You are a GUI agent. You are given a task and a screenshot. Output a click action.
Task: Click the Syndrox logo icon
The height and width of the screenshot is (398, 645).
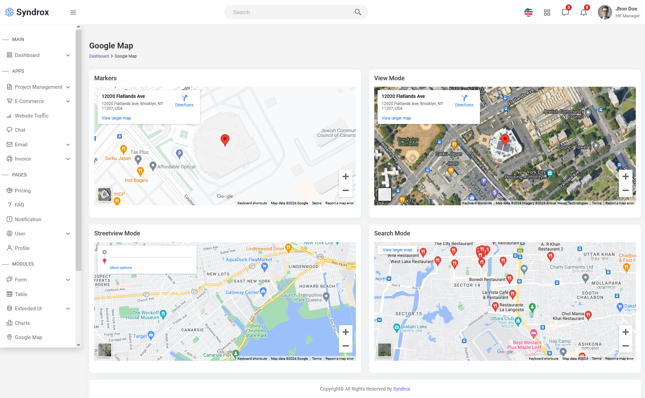pyautogui.click(x=9, y=12)
